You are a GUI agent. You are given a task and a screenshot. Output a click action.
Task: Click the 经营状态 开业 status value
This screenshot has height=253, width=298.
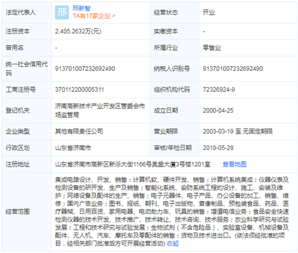coord(209,13)
